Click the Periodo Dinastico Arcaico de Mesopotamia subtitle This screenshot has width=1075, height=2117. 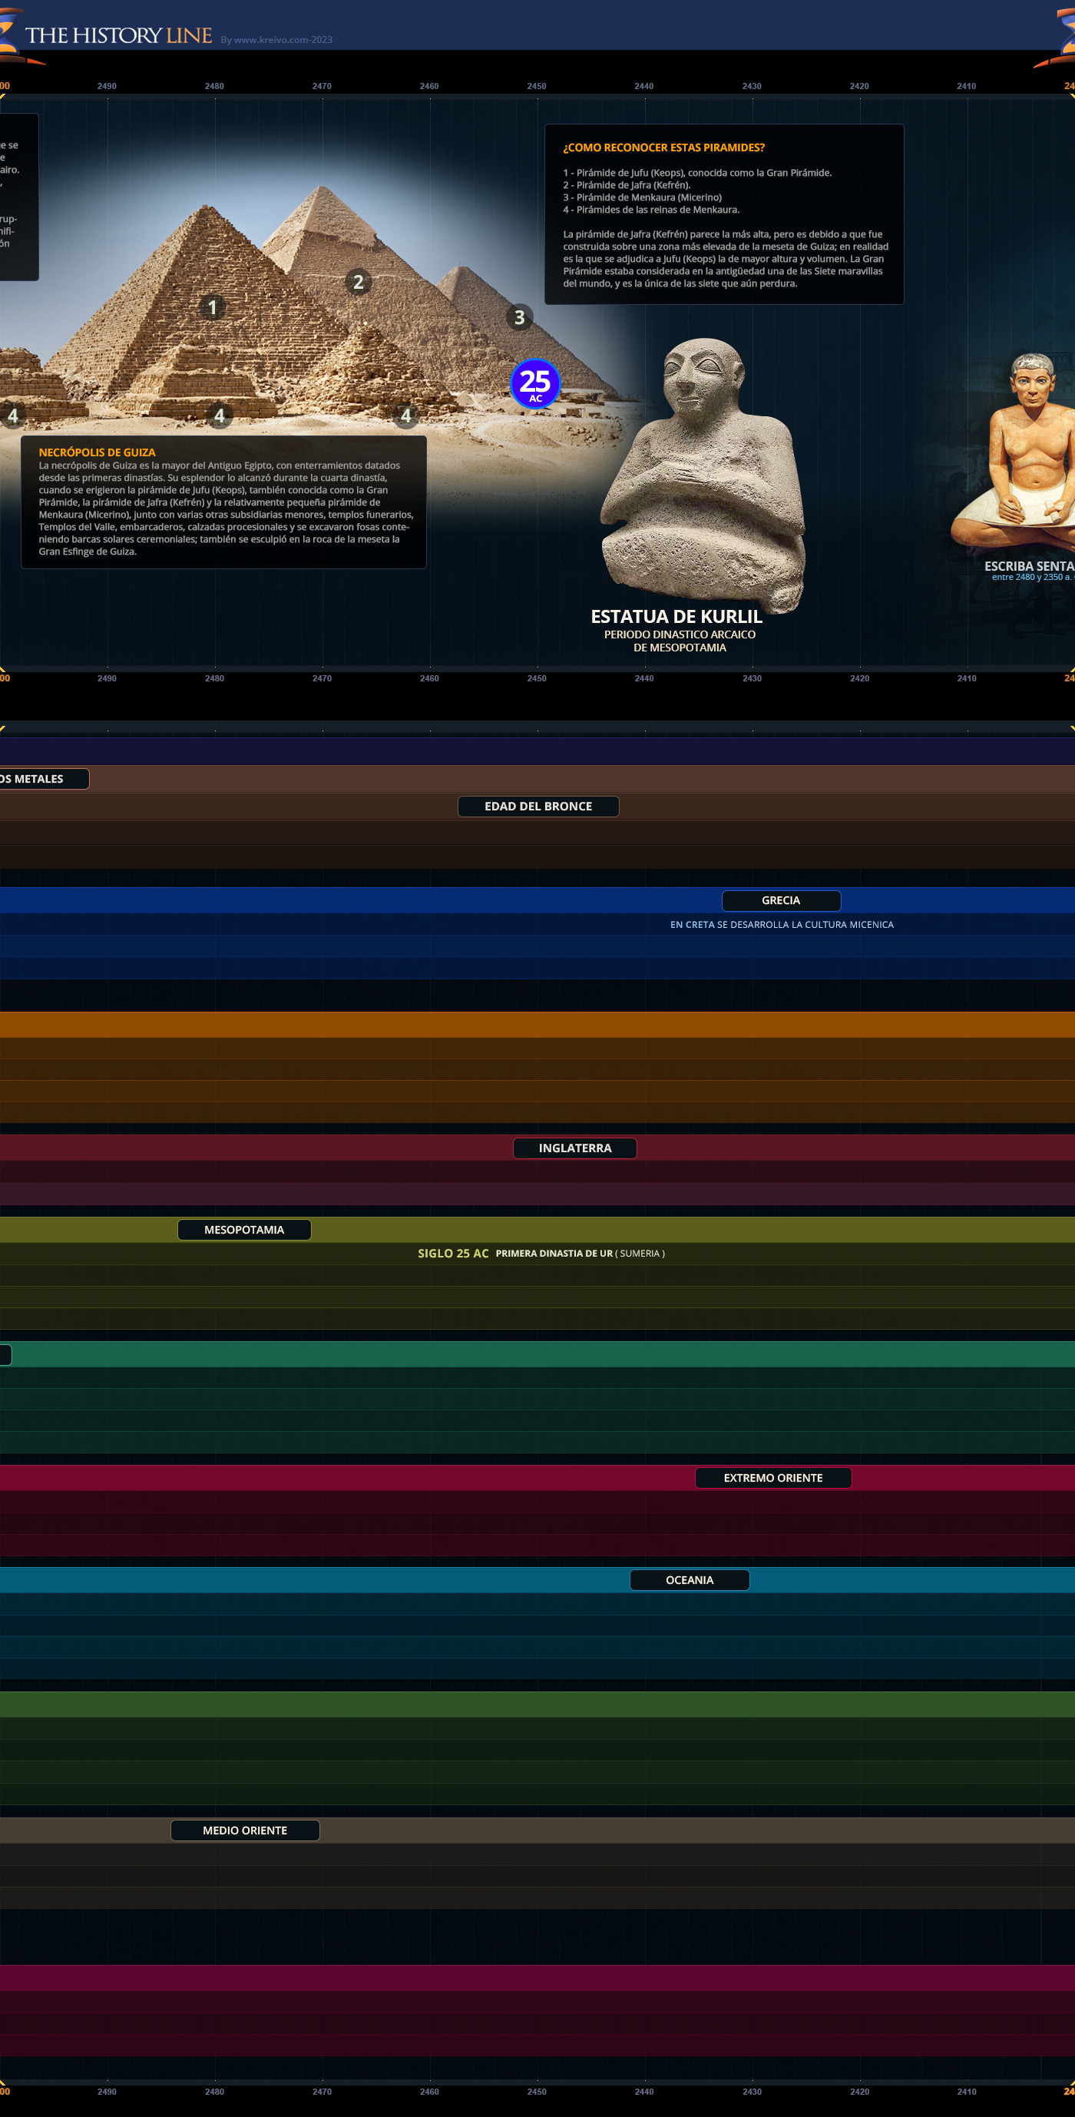680,641
